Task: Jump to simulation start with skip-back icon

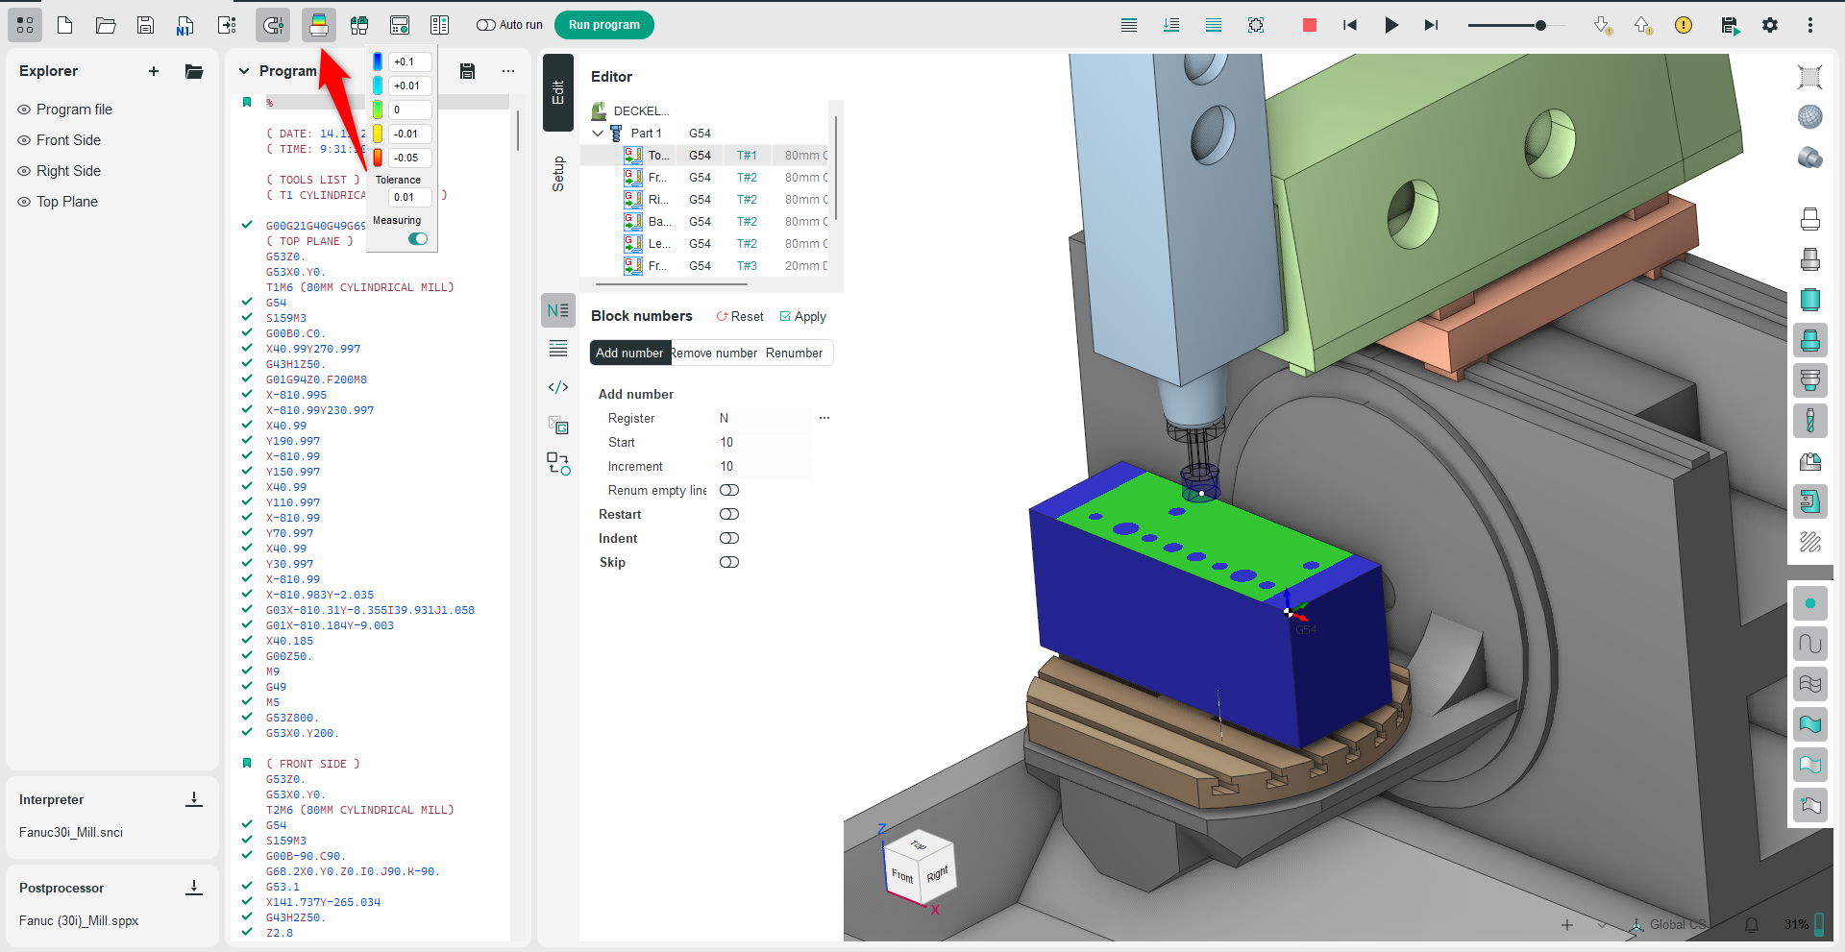Action: (1350, 25)
